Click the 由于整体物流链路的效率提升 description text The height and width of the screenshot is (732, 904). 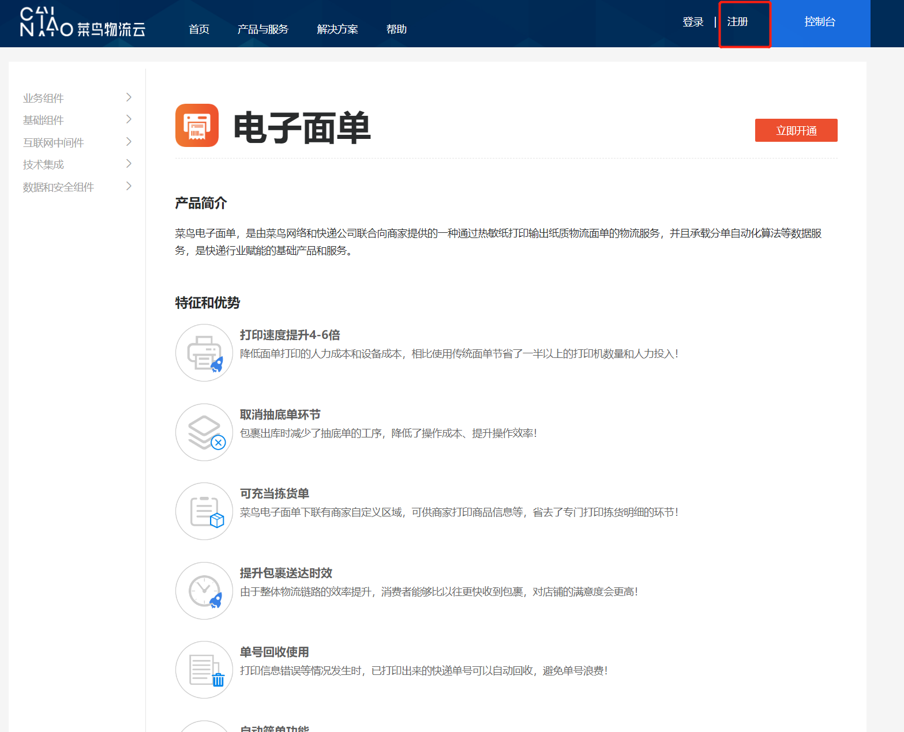pyautogui.click(x=439, y=591)
